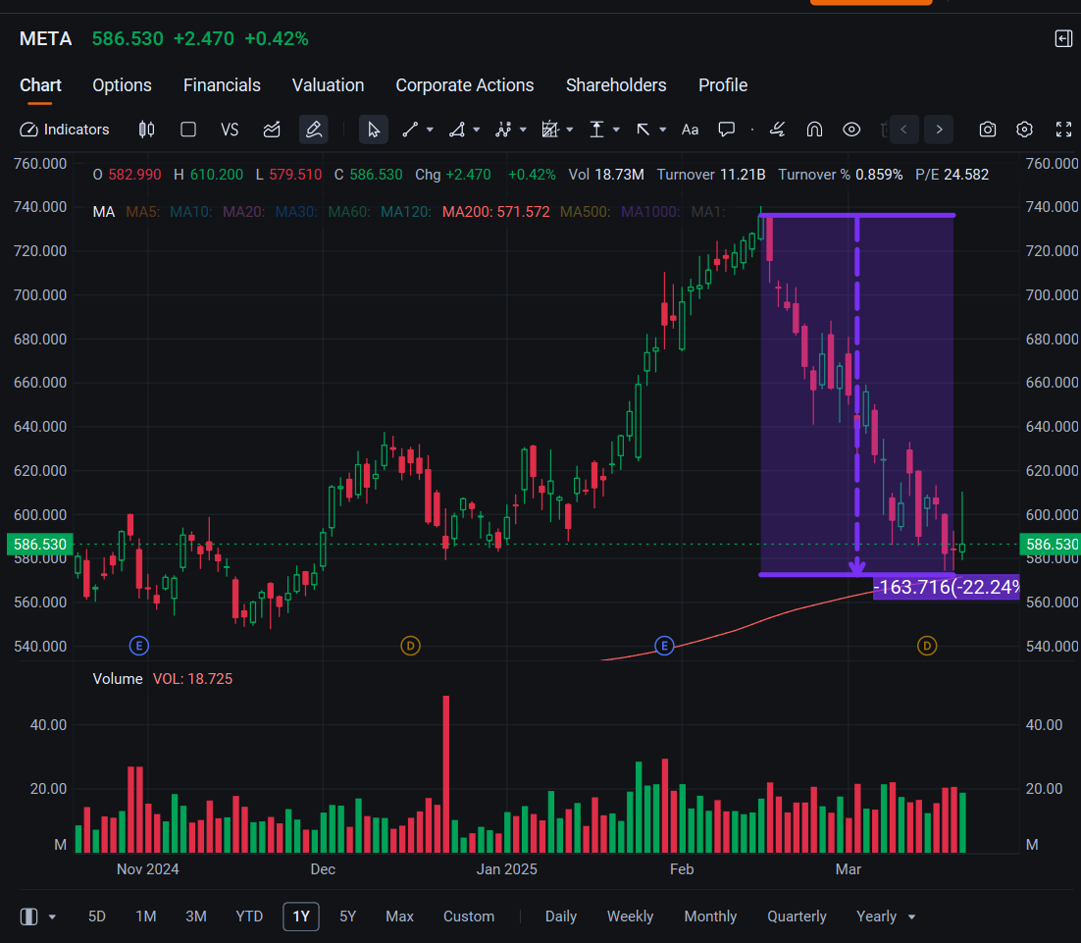Screen dimensions: 1081x943
Task: Open the Options tab
Action: pyautogui.click(x=122, y=85)
